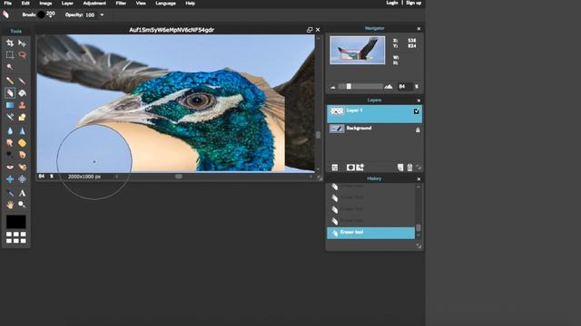Toggle Layer 1 visibility checkbox

[x=417, y=110]
